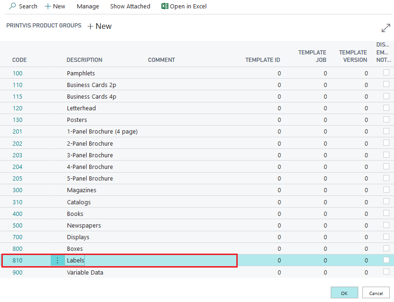This screenshot has height=302, width=394.
Task: Click the Cancel button
Action: pos(376,293)
